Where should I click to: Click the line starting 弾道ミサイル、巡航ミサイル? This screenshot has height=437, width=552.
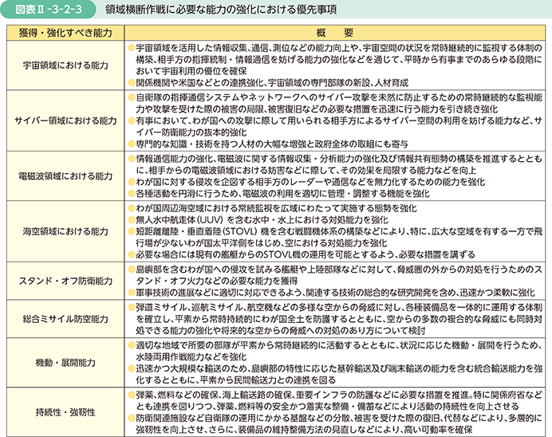tap(339, 307)
